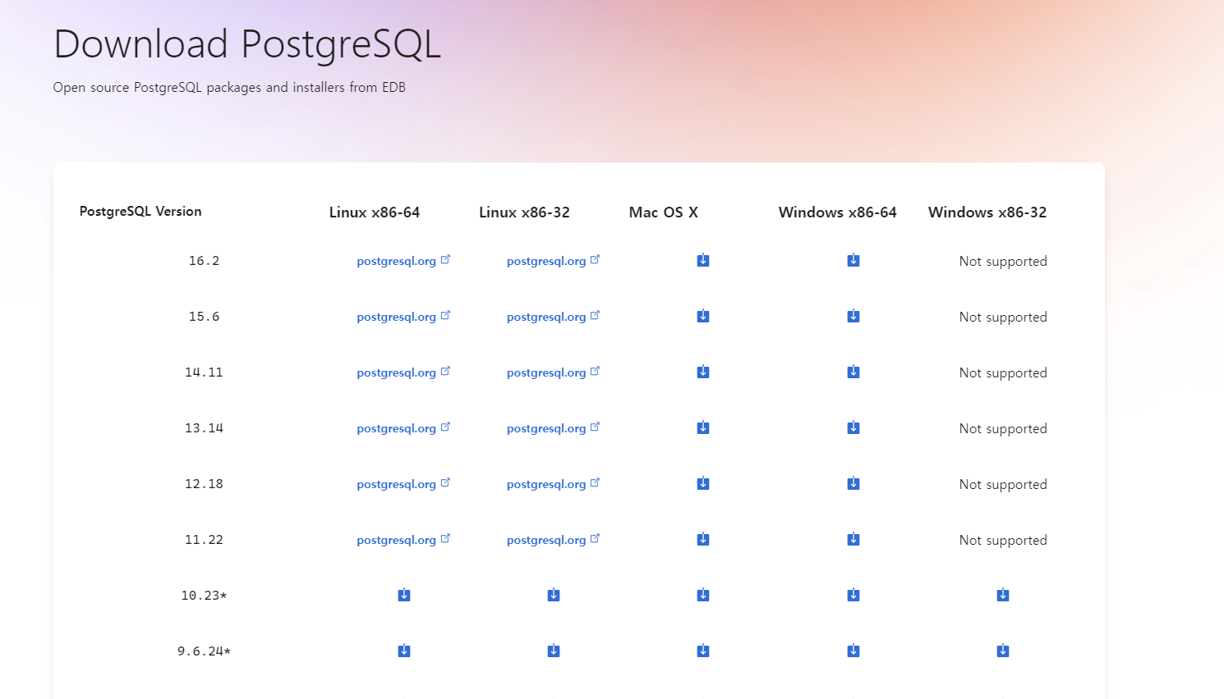
Task: Download PostgreSQL 13.14 for Mac OS X
Action: tap(703, 427)
